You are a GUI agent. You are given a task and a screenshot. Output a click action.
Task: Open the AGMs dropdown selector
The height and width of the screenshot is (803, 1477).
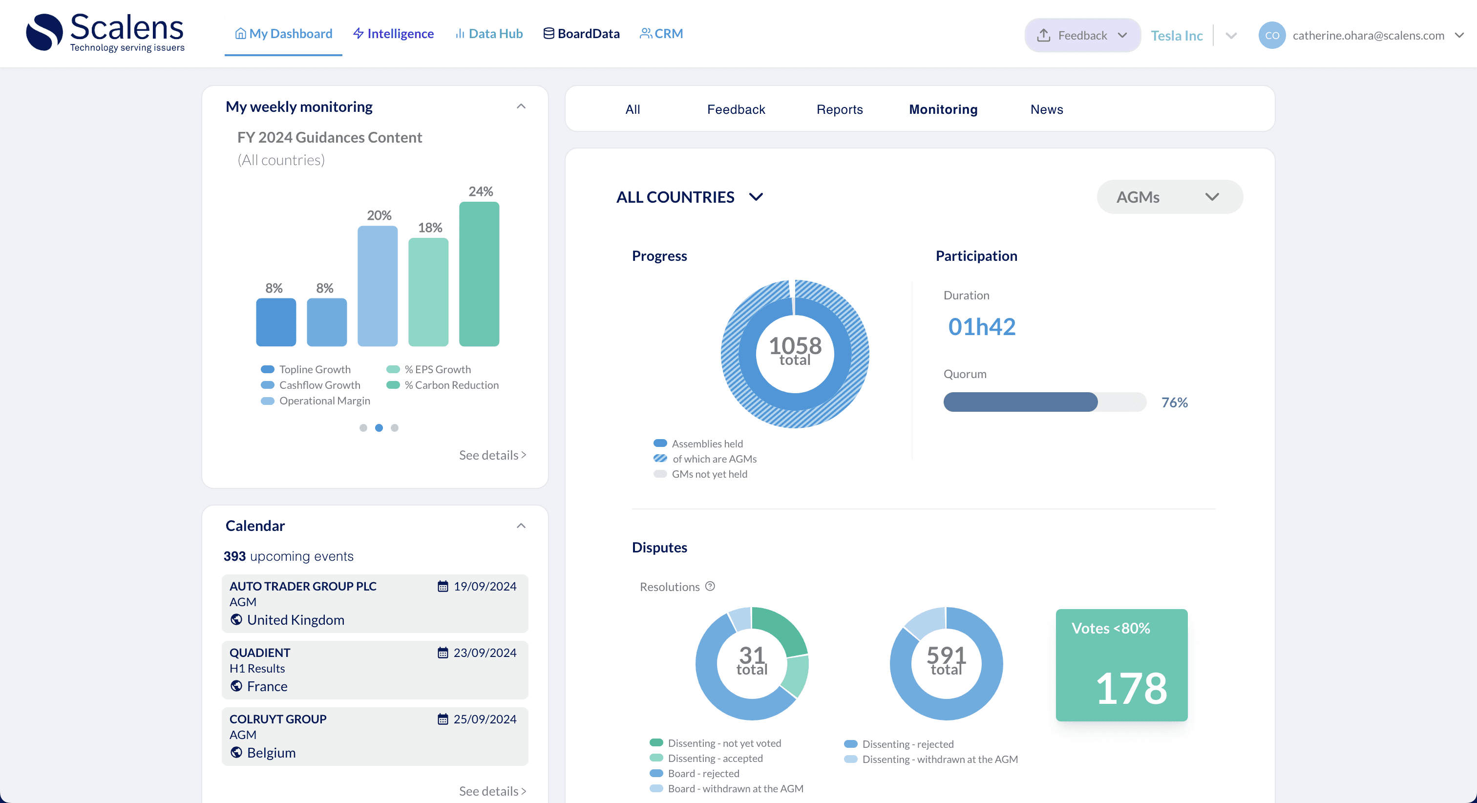click(x=1169, y=197)
